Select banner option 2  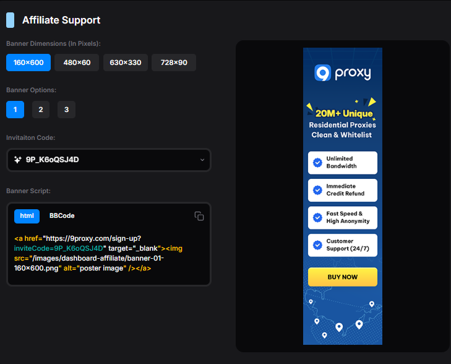[41, 110]
